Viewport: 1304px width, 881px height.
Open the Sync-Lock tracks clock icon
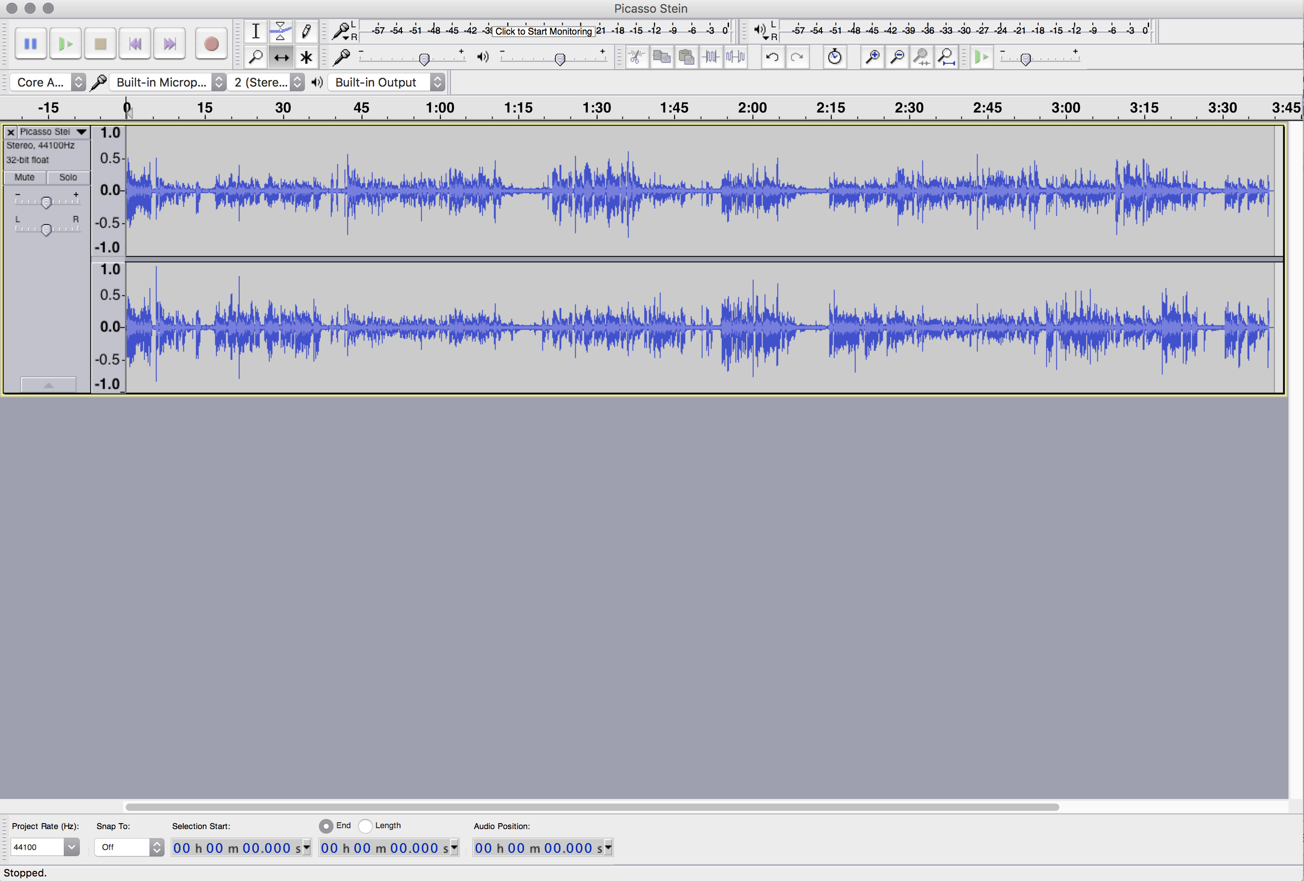pyautogui.click(x=834, y=56)
